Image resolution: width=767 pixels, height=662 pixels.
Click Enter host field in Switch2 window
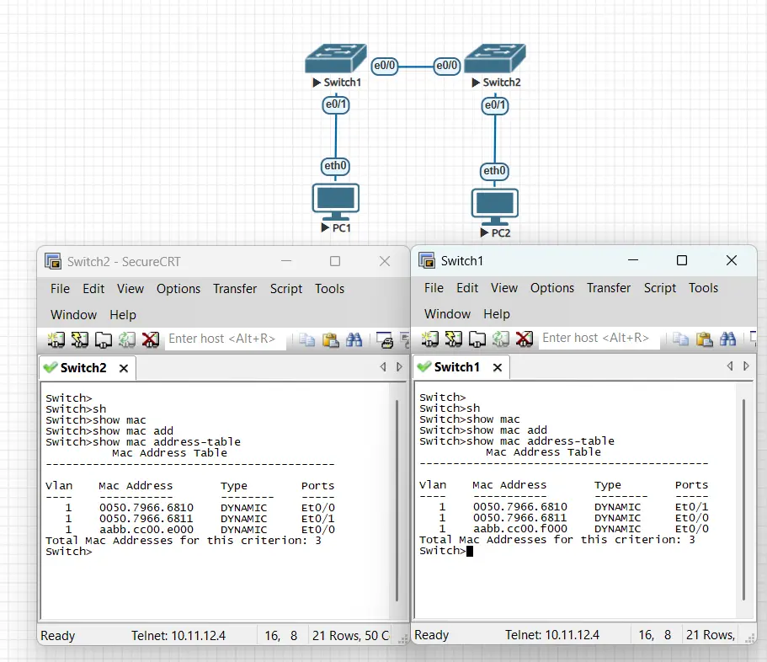point(225,339)
